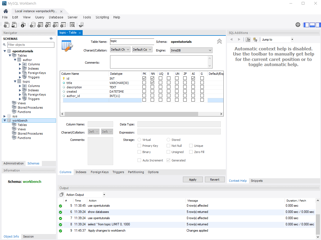This screenshot has width=321, height=240.
Task: Select the Stored storage radio button
Action: tap(168, 140)
